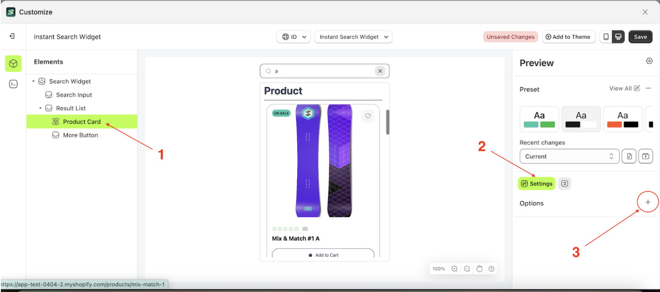
Task: Expand the Current recent changes dropdown
Action: click(x=569, y=156)
